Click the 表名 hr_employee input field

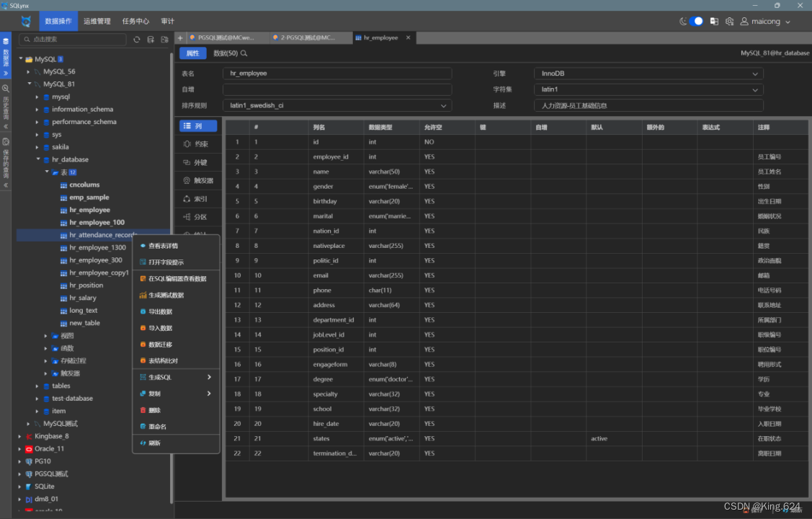pyautogui.click(x=337, y=74)
